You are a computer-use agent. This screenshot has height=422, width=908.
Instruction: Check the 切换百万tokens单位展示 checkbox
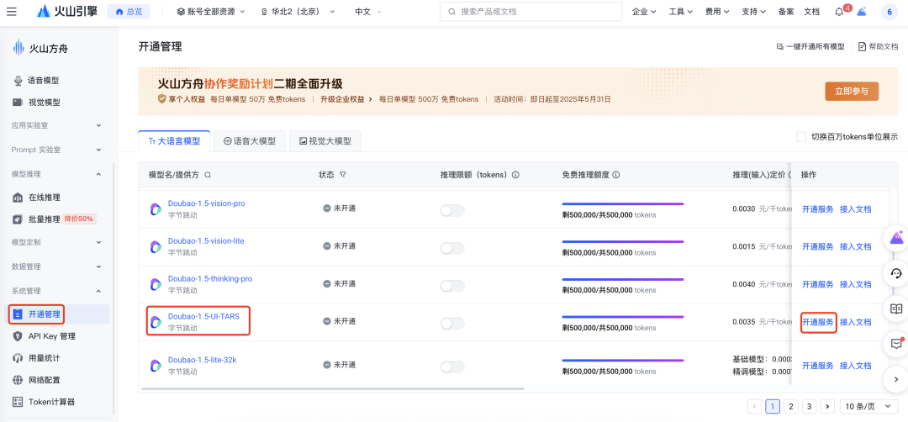[x=801, y=137]
